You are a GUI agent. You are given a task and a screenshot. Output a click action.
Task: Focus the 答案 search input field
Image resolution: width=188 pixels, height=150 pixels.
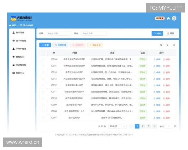[x=94, y=33]
